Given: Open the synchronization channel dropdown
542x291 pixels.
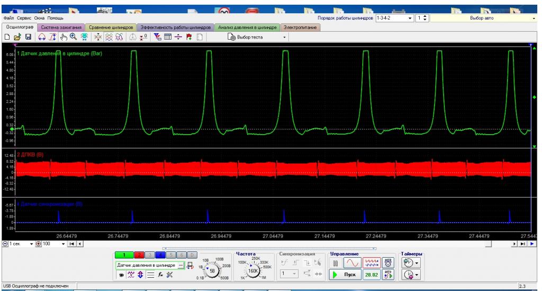Looking at the screenshot, I should click(289, 274).
